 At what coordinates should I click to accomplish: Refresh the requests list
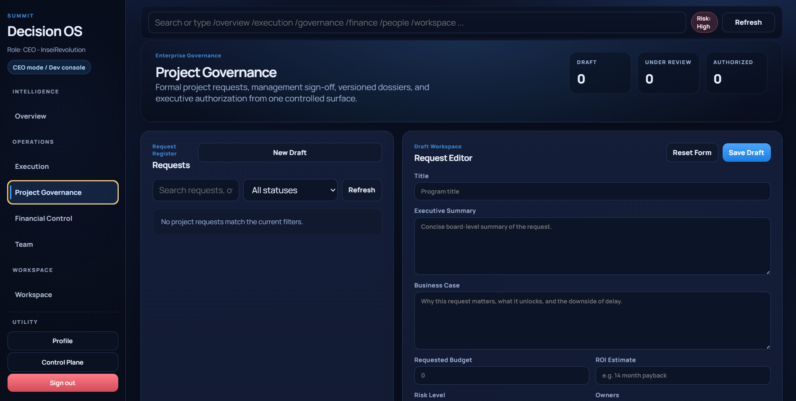pyautogui.click(x=362, y=190)
